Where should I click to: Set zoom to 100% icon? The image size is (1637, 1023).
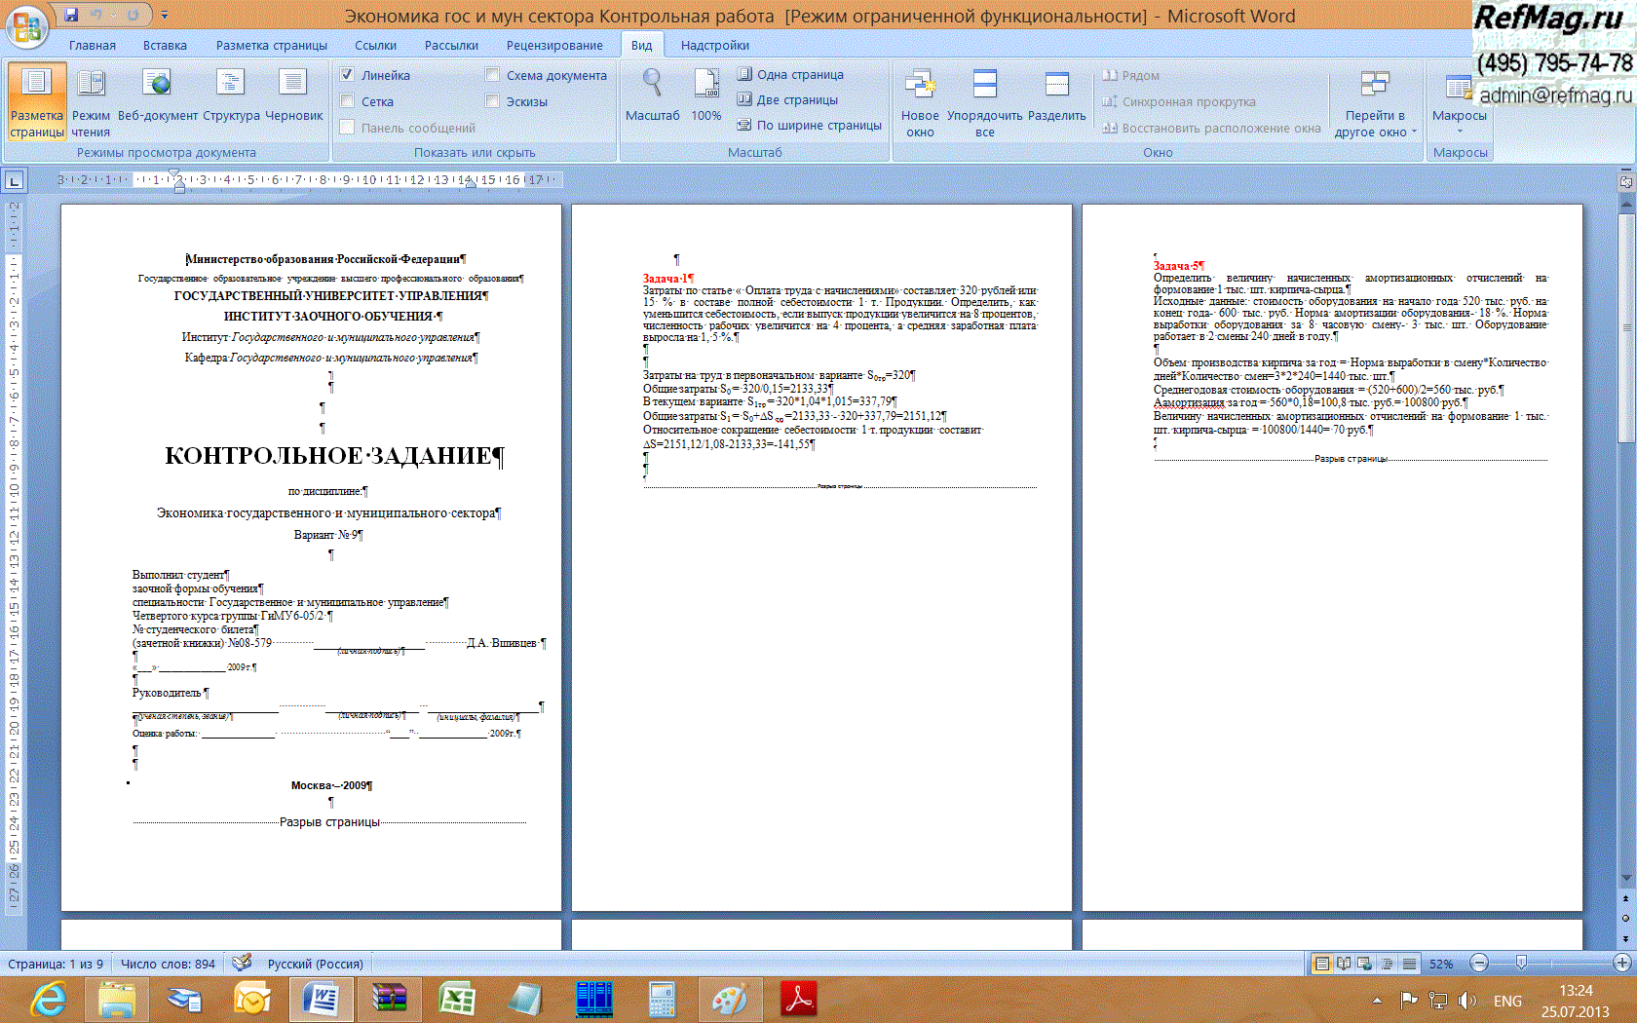click(706, 97)
